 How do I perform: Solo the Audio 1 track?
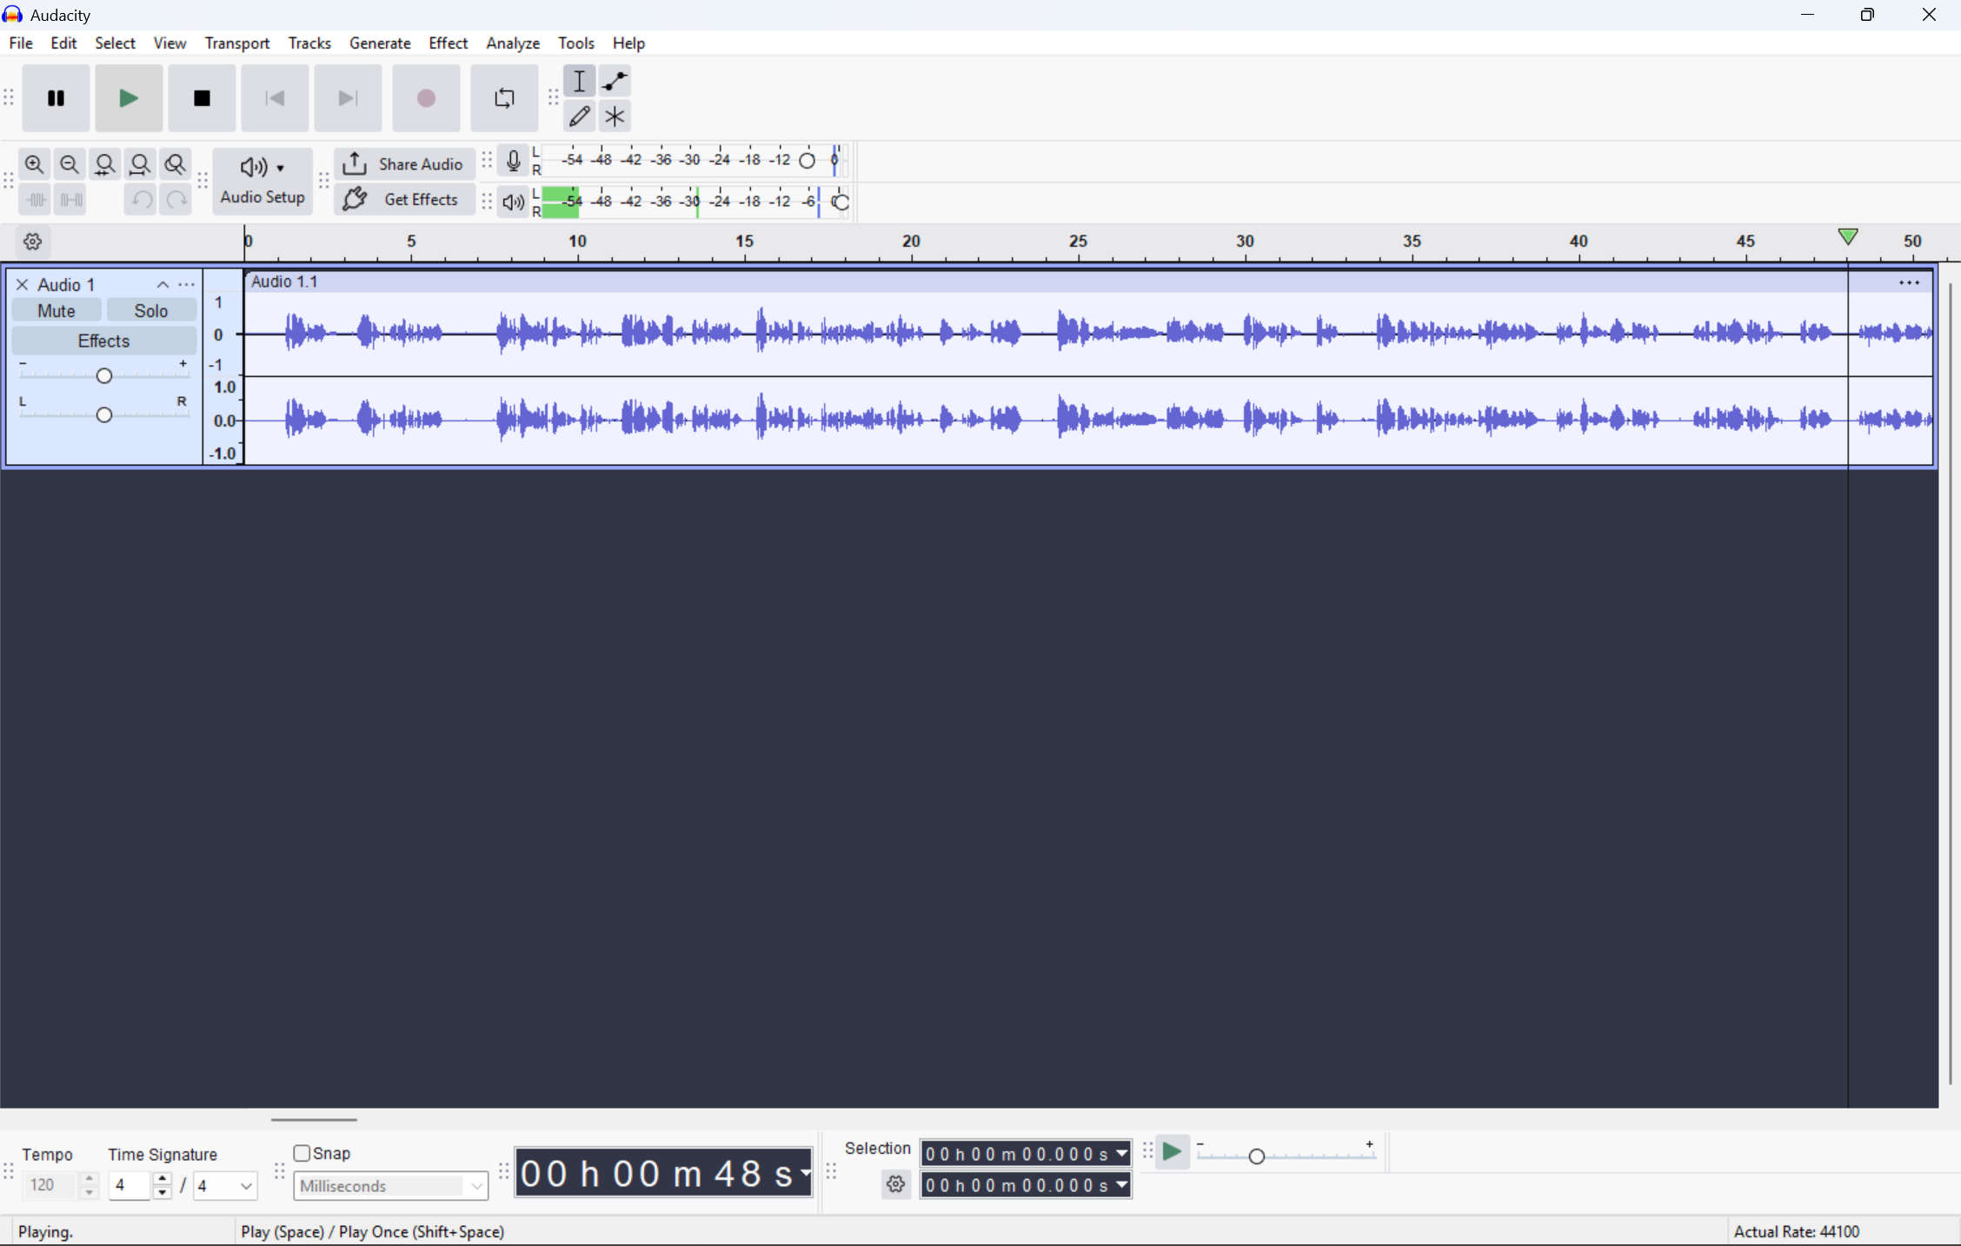point(151,310)
